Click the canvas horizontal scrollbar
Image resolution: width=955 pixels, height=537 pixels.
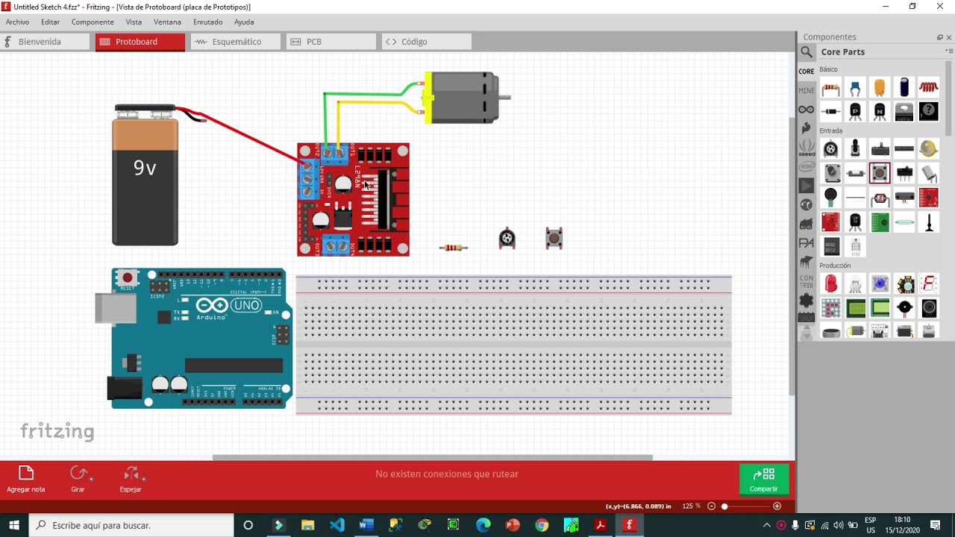[433, 458]
